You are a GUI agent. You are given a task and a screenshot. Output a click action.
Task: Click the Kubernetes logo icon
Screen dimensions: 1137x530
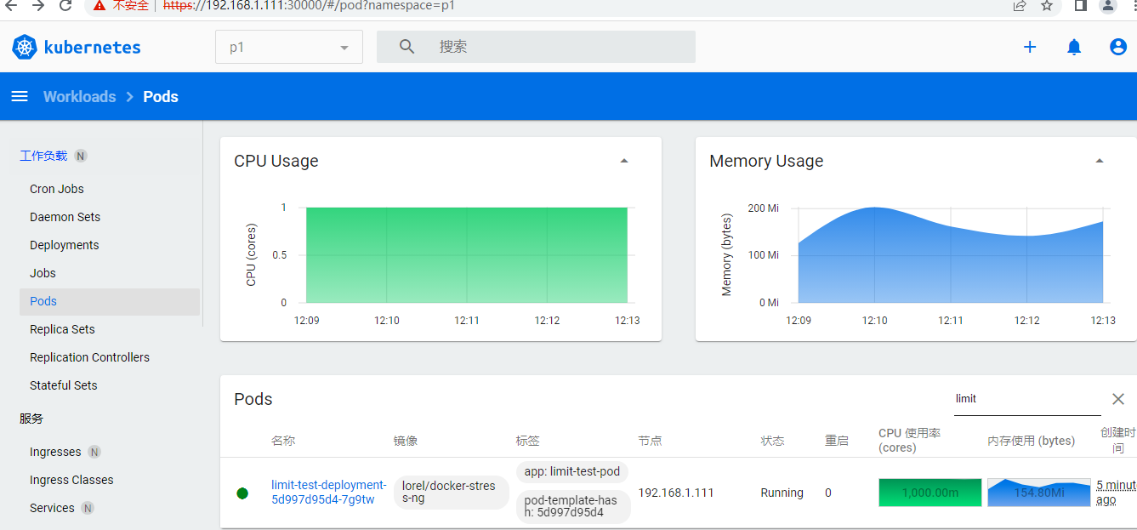click(x=25, y=47)
